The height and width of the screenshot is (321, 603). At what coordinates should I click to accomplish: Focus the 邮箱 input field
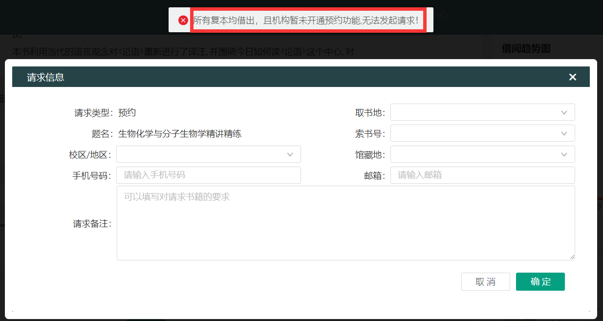(482, 175)
